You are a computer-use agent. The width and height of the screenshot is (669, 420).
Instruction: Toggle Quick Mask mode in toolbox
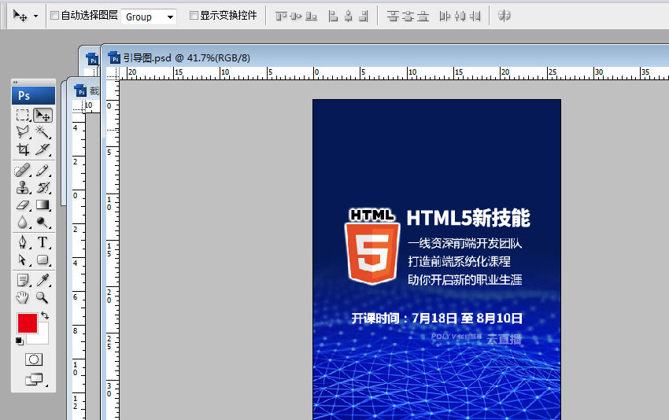pos(34,359)
